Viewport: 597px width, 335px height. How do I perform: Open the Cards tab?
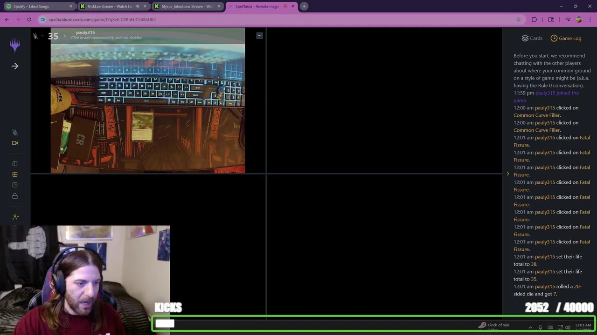coord(532,38)
